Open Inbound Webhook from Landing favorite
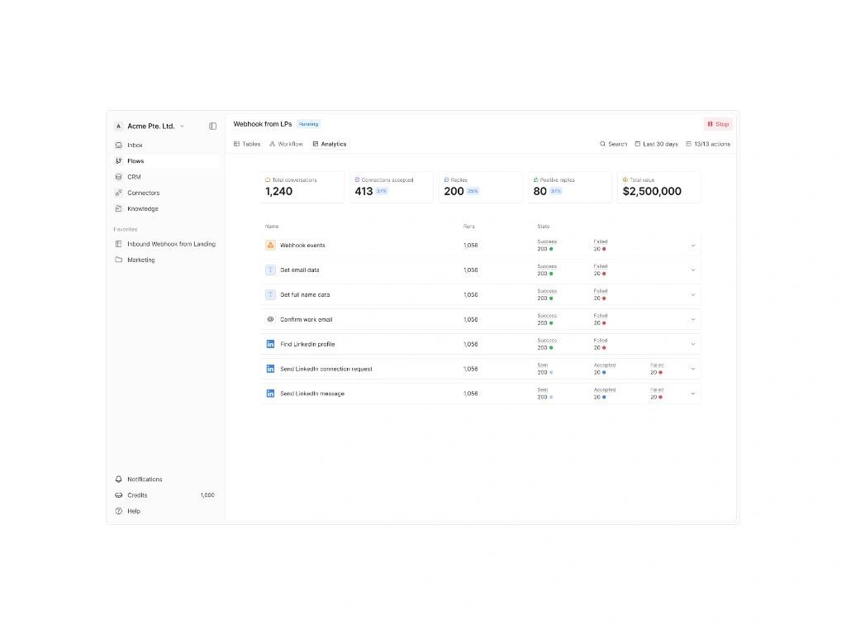Viewport: 846px width, 635px height. [165, 244]
